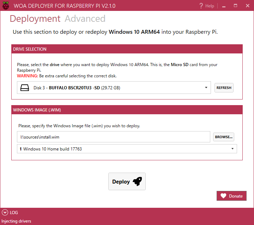Click the Raspberry Pi logo icon
254x225 pixels.
point(6,6)
